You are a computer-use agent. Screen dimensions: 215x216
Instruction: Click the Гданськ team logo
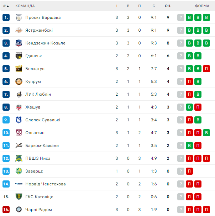(19, 56)
